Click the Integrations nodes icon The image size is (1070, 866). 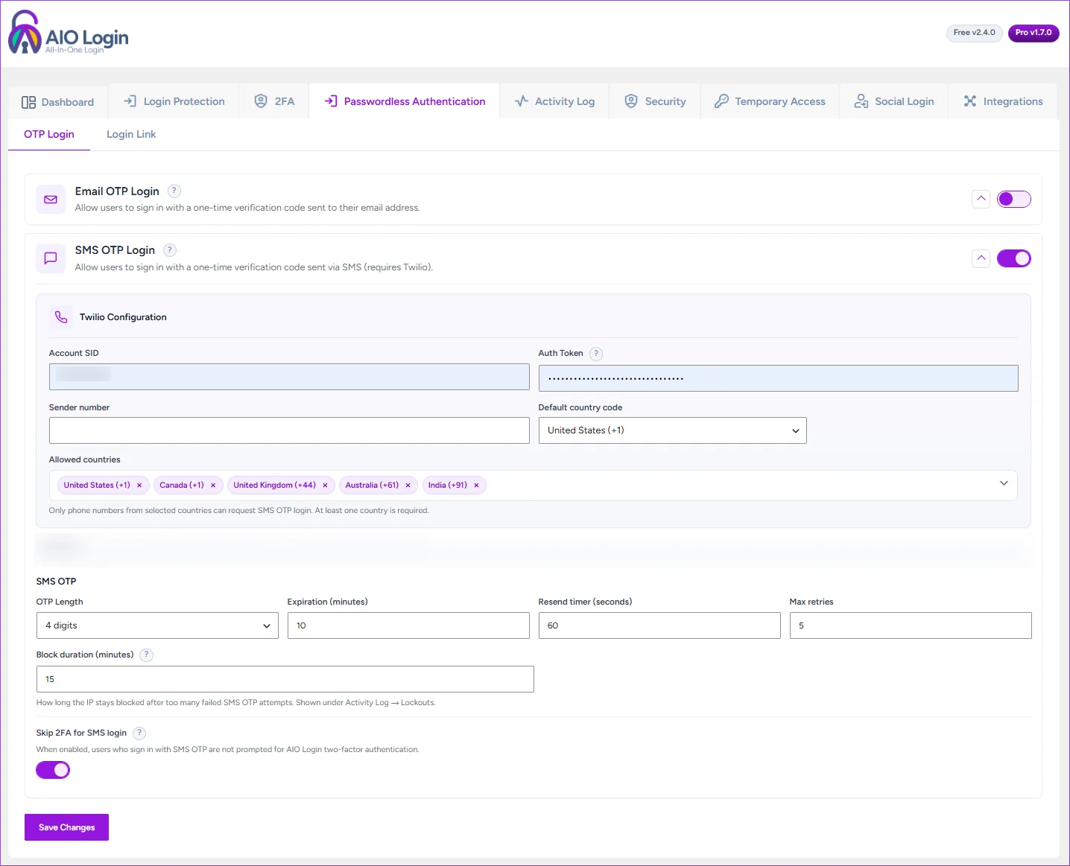click(970, 101)
